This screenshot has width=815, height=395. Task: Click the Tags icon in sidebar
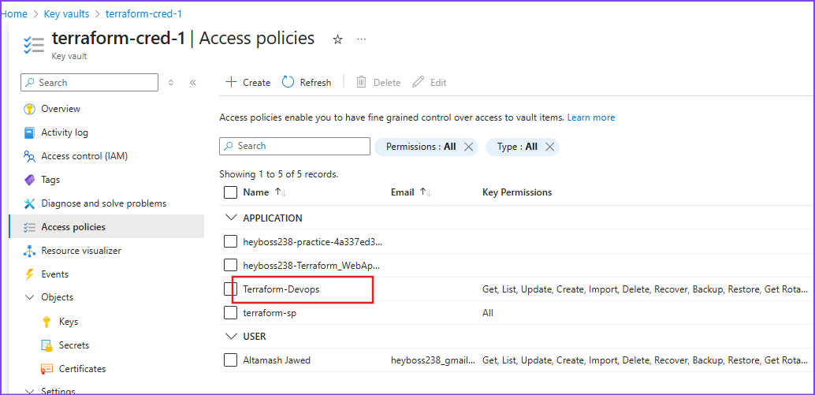pos(30,180)
